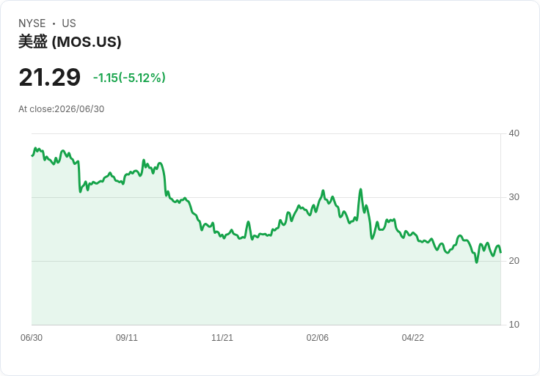Screen dimensions: 540x376
Task: Click the price spike peak after 02/06
Action: (x=360, y=189)
